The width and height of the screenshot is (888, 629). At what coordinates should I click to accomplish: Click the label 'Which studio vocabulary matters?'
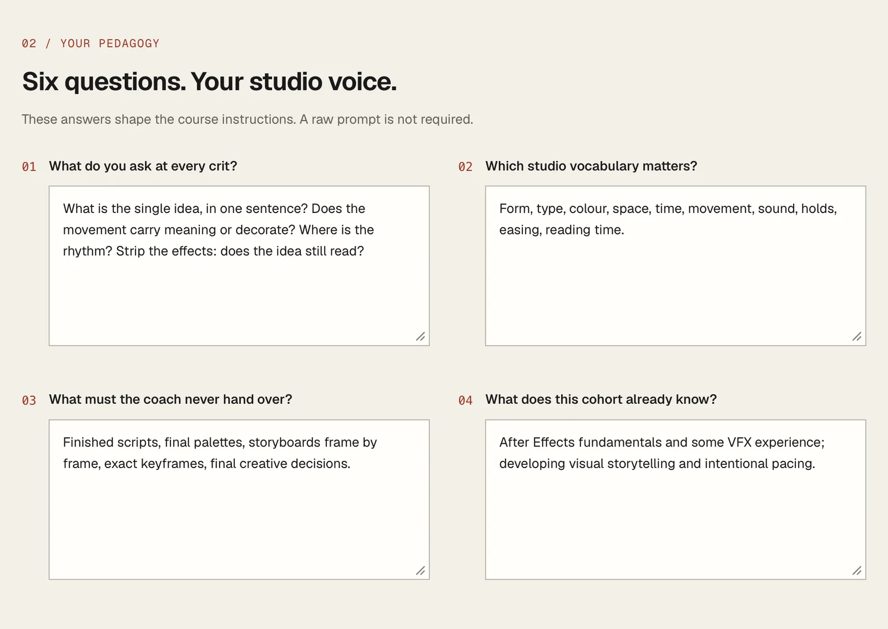[591, 166]
